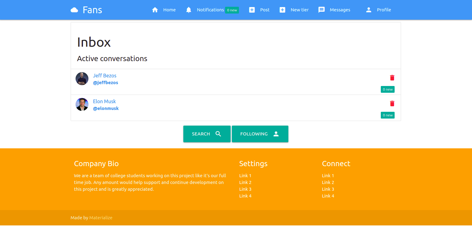Open Link 1 under Settings
The height and width of the screenshot is (246, 472).
pos(245,176)
